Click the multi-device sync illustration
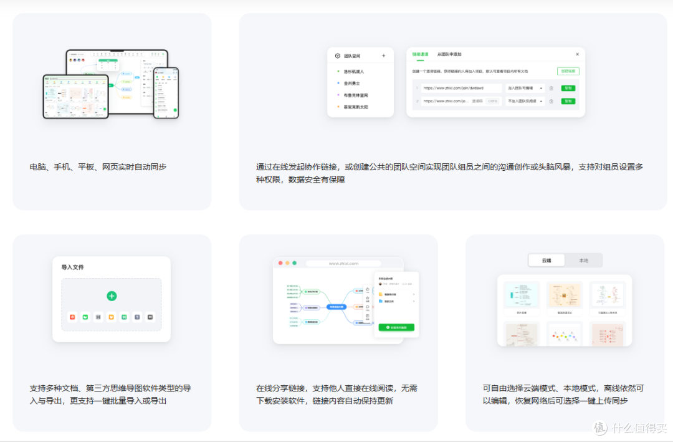This screenshot has height=442, width=673. point(111,84)
